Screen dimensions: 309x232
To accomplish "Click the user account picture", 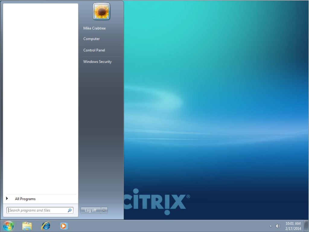I will 101,11.
